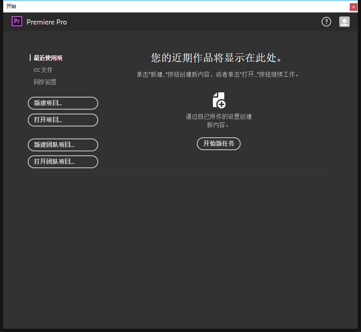Viewport: 361px width, 332px height.
Task: Click the 开始 window title text
Action: tap(11, 6)
